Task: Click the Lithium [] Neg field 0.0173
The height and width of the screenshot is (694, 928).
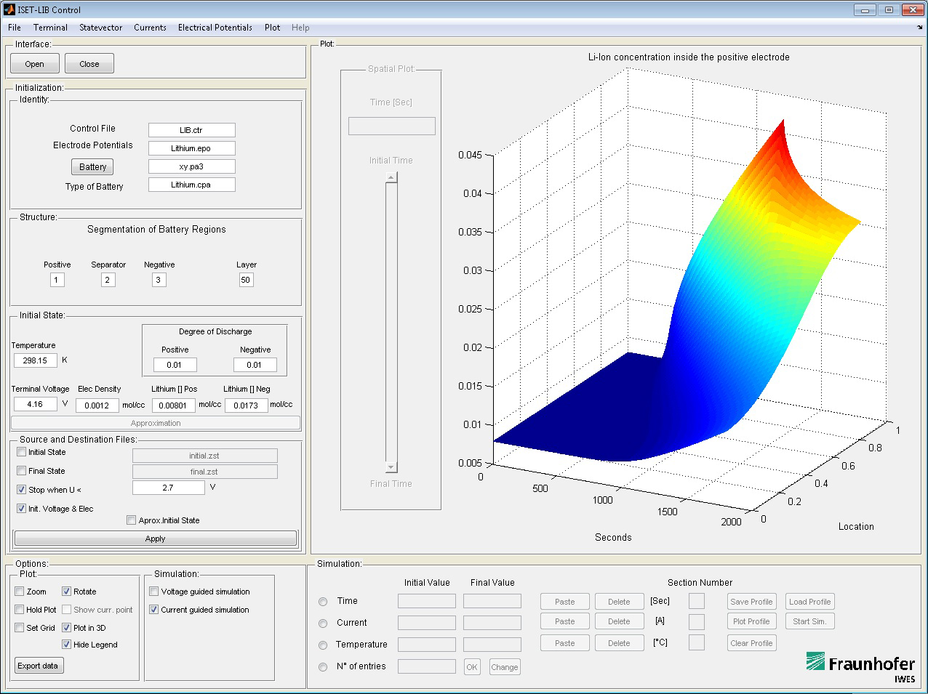Action: (x=247, y=405)
